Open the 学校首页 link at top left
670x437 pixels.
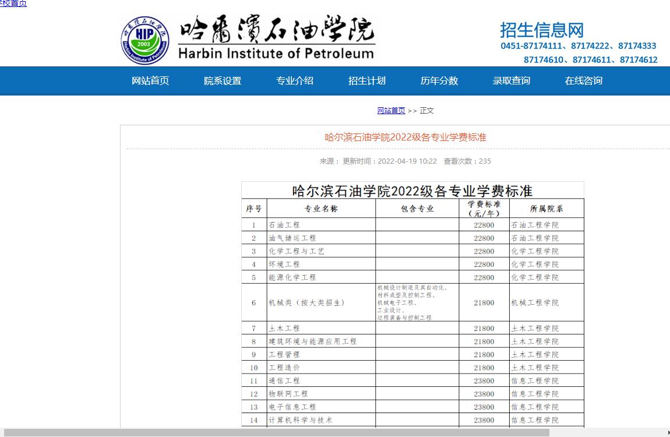coord(13,3)
